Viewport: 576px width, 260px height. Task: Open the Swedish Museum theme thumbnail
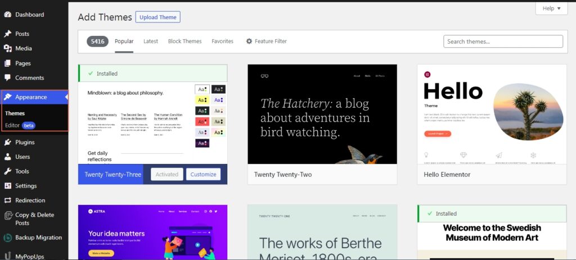492,241
